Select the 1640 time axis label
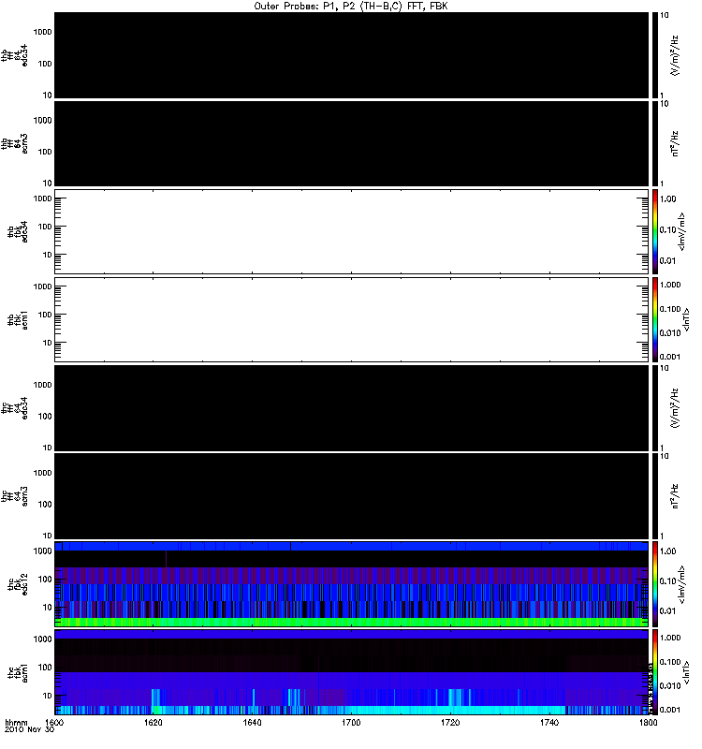Screen dimensions: 702x749 pyautogui.click(x=252, y=722)
